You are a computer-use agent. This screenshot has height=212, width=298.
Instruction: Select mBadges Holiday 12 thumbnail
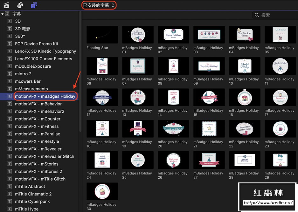point(102,98)
